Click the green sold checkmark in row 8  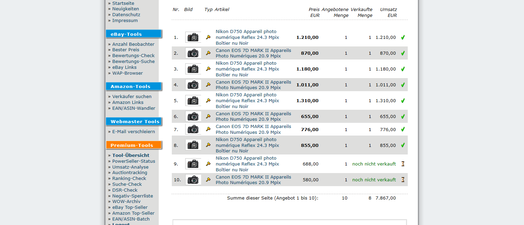[403, 145]
